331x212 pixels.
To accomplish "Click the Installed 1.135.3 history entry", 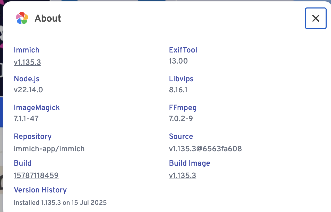I will tap(60, 203).
